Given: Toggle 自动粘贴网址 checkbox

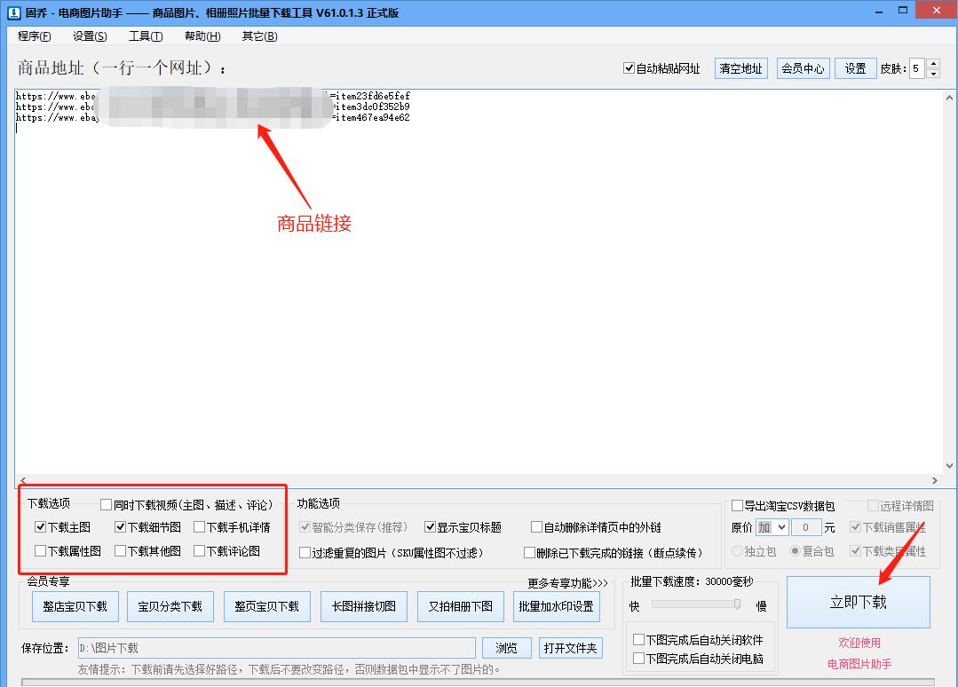Looking at the screenshot, I should point(629,67).
